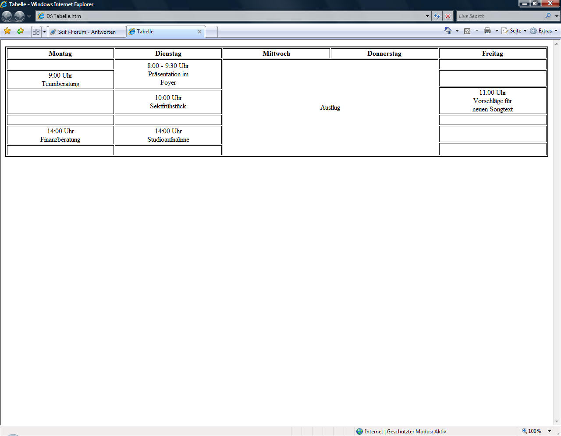
Task: Open a new blank tab
Action: pos(211,32)
